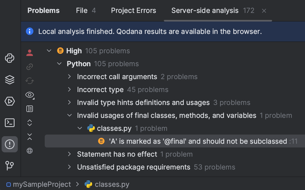Open the Services tool window
305x190 pixels.
point(10,101)
